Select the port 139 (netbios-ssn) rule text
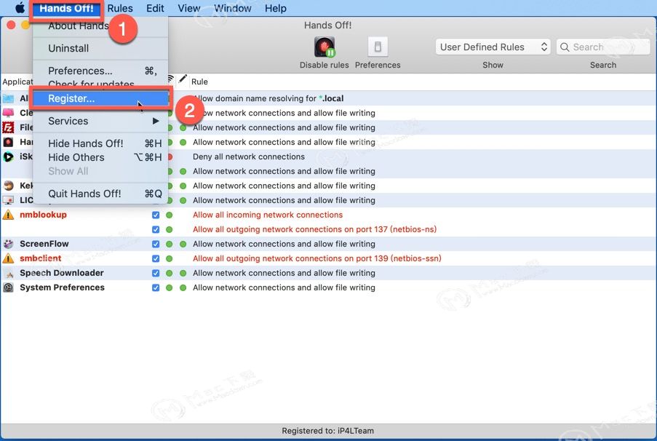The height and width of the screenshot is (441, 657). (317, 258)
